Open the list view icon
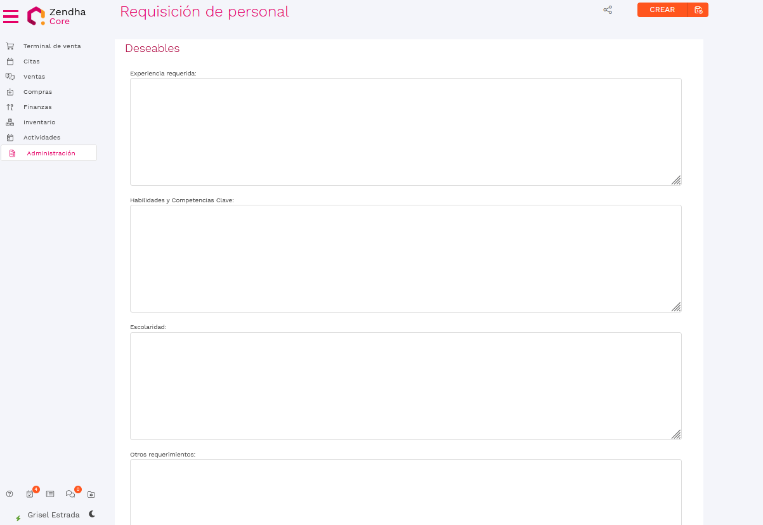 (50, 494)
